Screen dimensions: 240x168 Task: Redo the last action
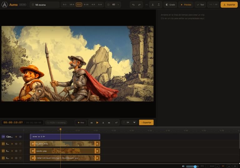click(x=139, y=5)
